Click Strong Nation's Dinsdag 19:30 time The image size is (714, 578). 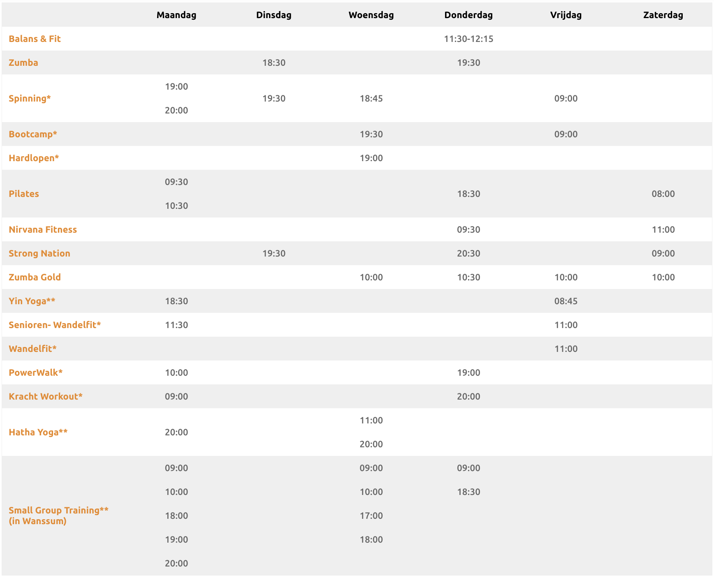pyautogui.click(x=274, y=254)
